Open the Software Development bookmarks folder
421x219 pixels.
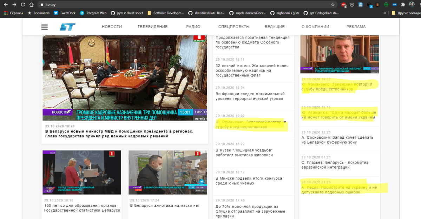[x=165, y=13]
